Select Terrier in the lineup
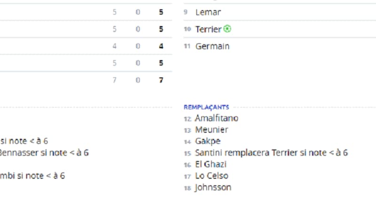The width and height of the screenshot is (376, 211). pos(208,29)
